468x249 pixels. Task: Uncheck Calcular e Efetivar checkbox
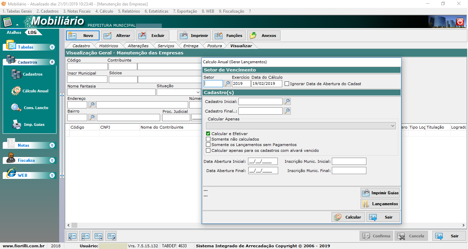tap(208, 134)
